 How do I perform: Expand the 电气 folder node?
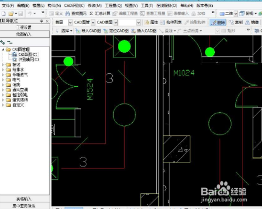[x=3, y=80]
